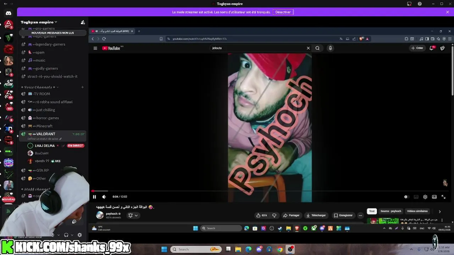
Task: Toggle Discord headphones deafen icon
Action: 66,235
